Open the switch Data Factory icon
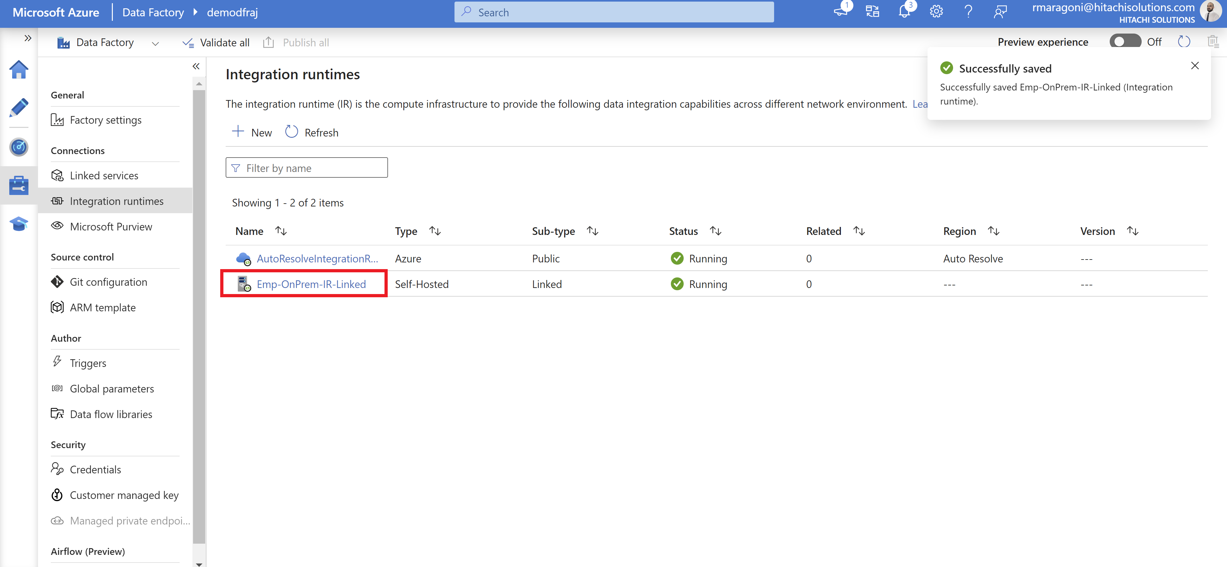Image resolution: width=1227 pixels, height=567 pixels. point(872,12)
